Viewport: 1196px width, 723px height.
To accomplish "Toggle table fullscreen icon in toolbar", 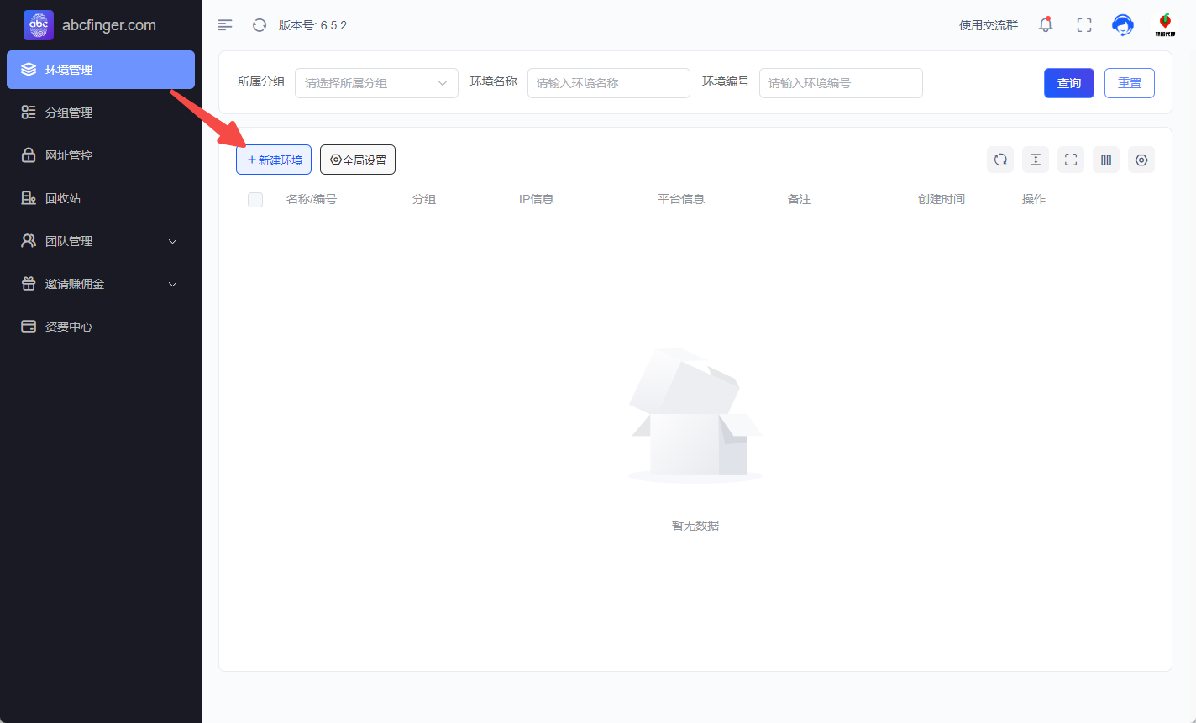I will coord(1071,160).
